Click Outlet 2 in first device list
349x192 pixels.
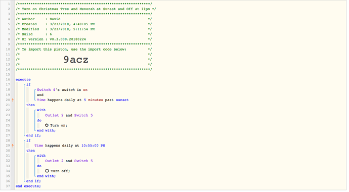(x=54, y=115)
